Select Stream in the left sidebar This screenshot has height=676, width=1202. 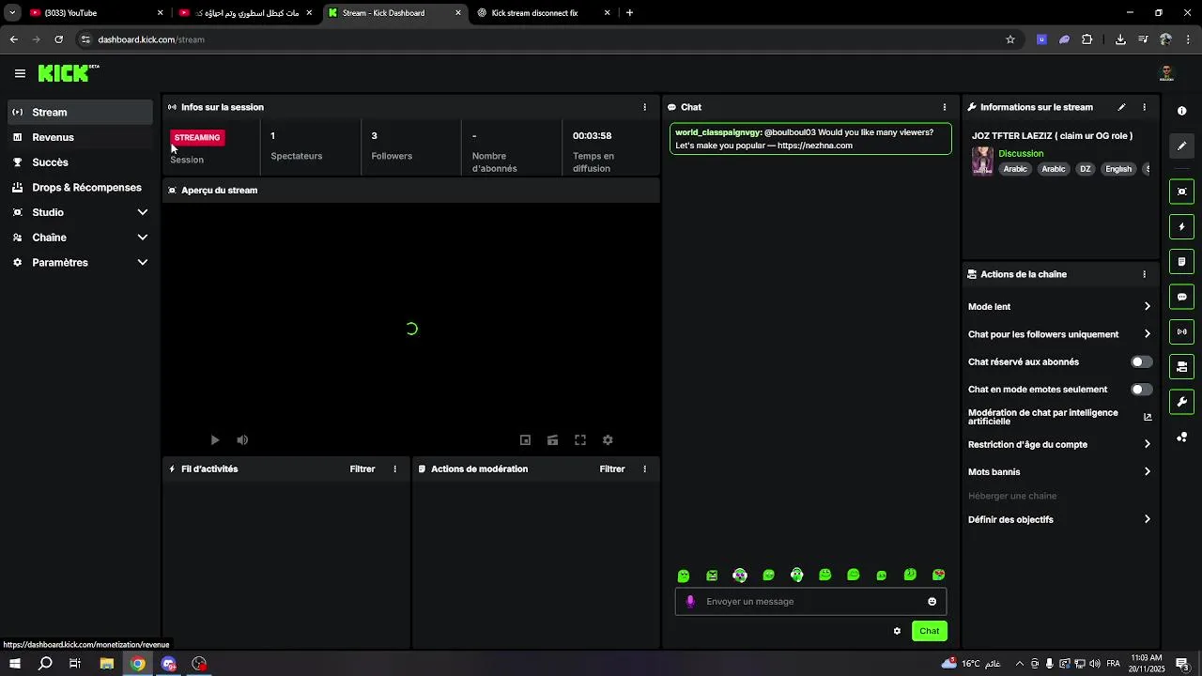tap(80, 112)
